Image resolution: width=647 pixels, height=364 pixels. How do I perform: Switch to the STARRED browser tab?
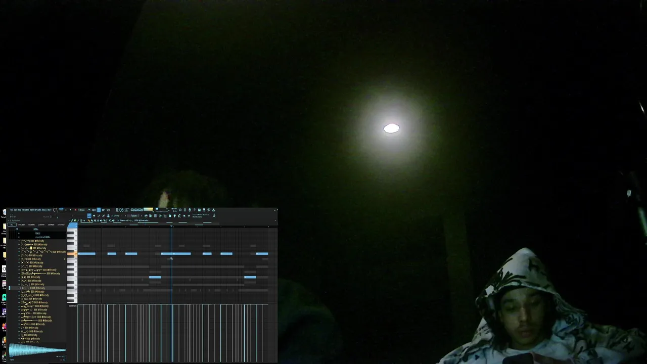[x=61, y=224]
